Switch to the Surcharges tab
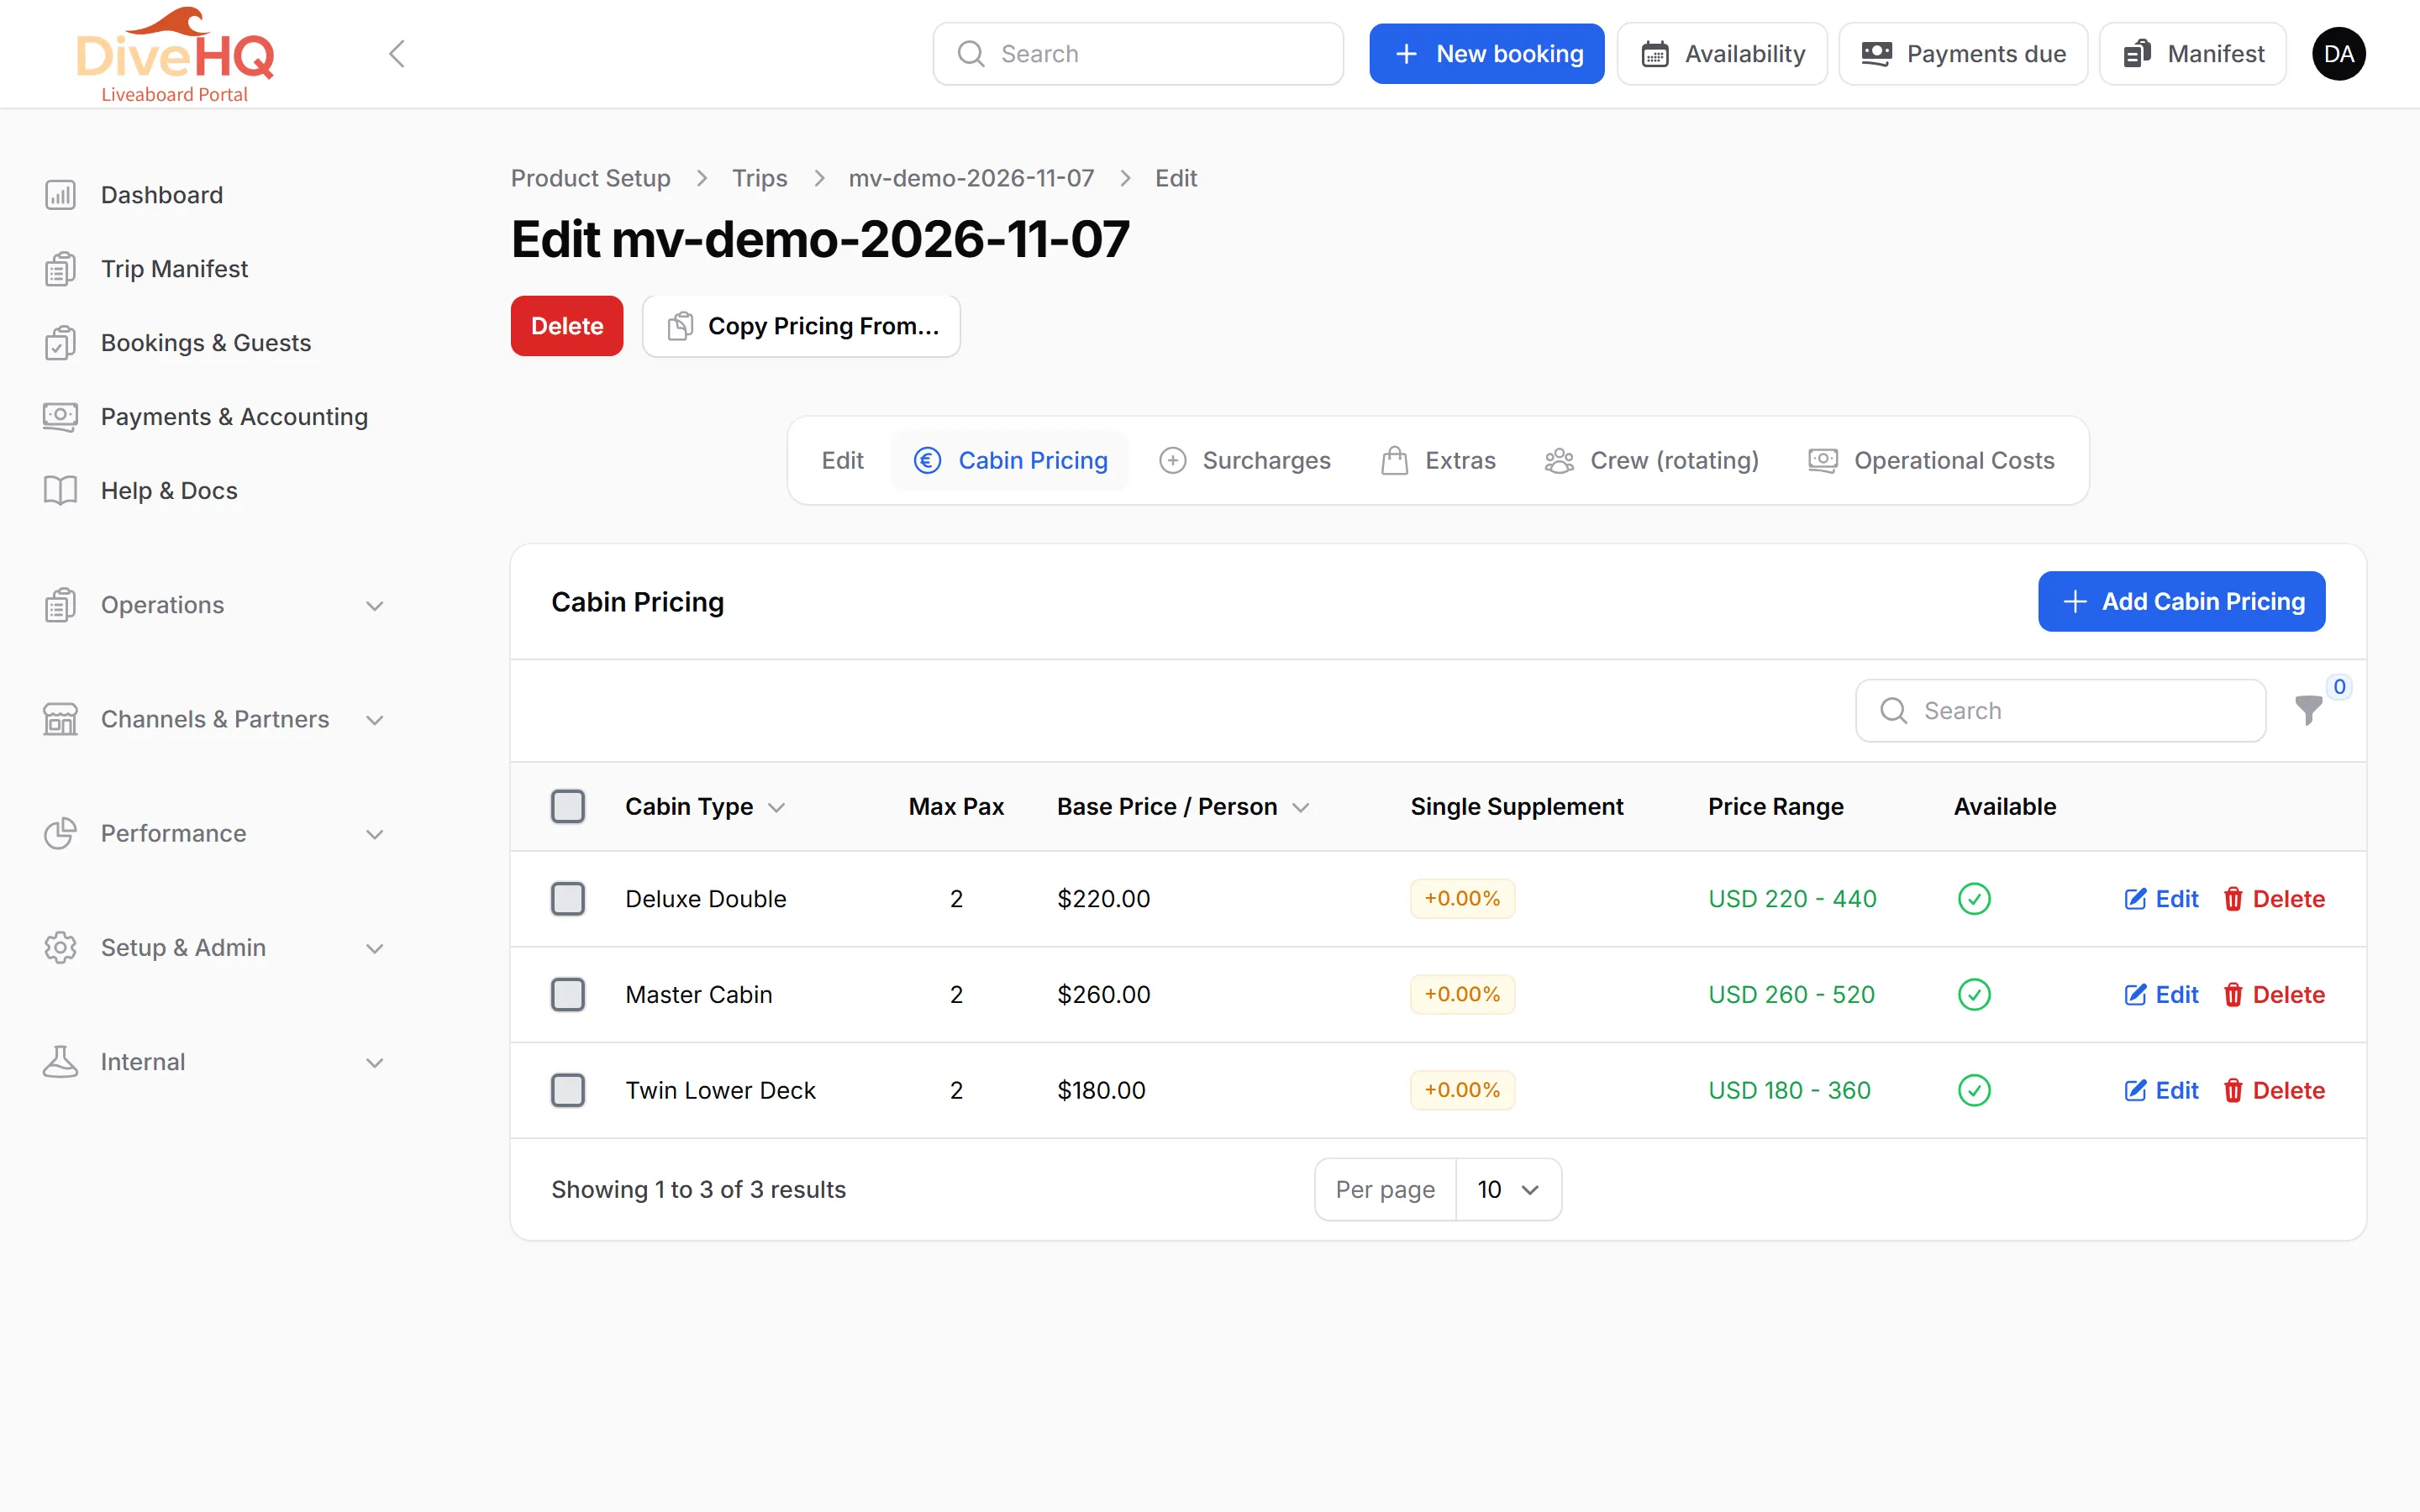Screen dimensions: 2420x1512 1245,461
